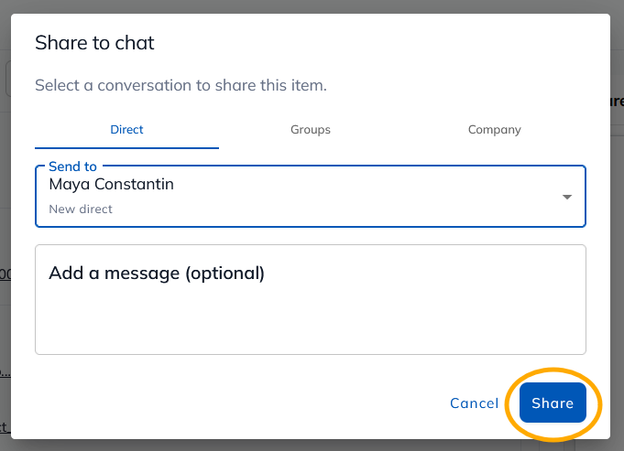This screenshot has height=451, width=624.
Task: Click the Select a conversation description text
Action: point(181,85)
